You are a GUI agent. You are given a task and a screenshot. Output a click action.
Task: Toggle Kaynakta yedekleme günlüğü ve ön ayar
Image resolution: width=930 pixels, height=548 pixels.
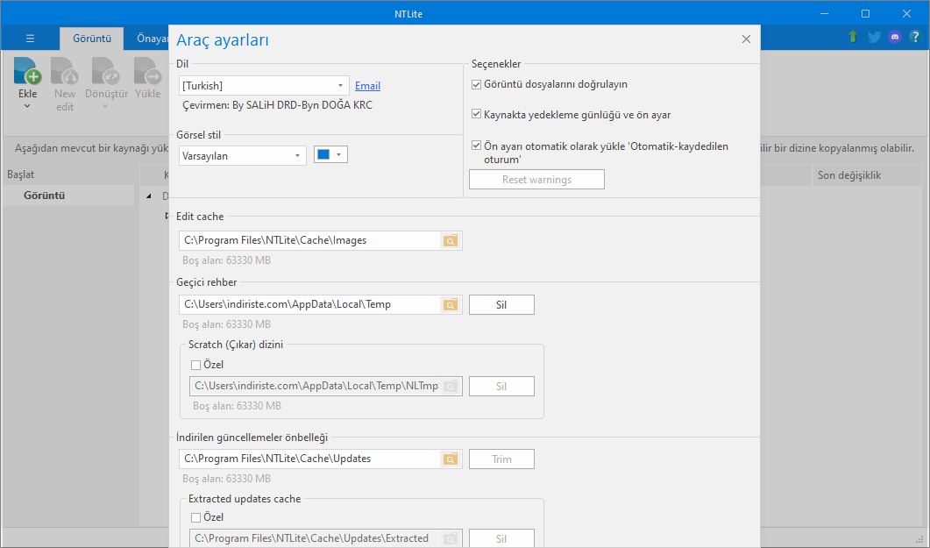pos(476,114)
